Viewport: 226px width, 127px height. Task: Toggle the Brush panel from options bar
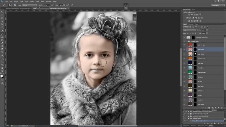click(15, 5)
